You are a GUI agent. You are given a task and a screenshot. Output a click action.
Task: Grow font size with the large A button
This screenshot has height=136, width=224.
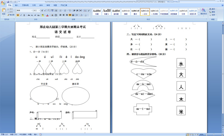tap(42, 11)
